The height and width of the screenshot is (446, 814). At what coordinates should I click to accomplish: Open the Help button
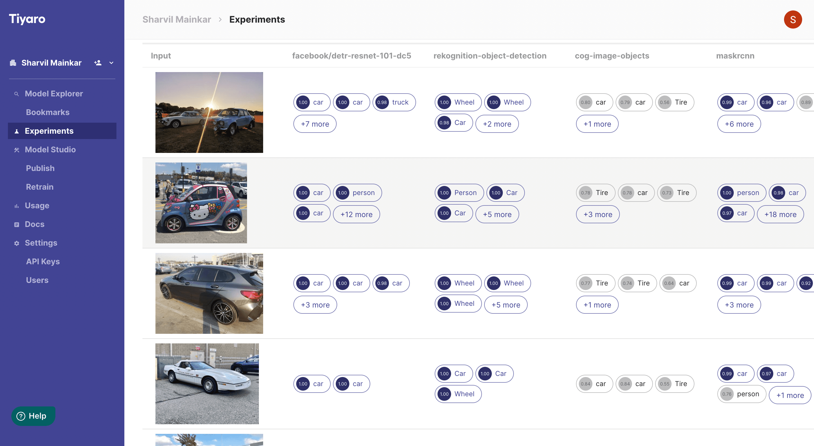33,416
